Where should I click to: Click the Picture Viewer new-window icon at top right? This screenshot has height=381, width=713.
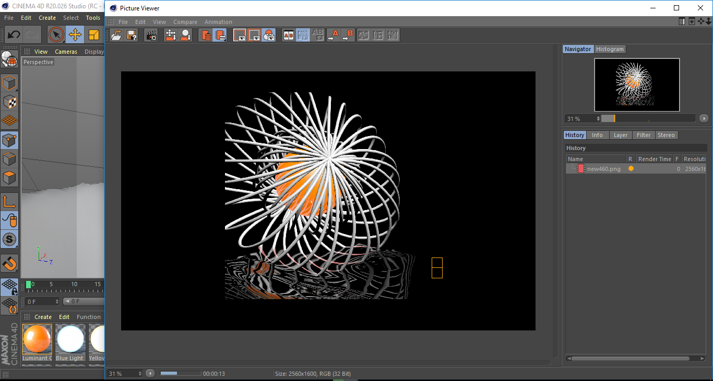click(x=682, y=21)
